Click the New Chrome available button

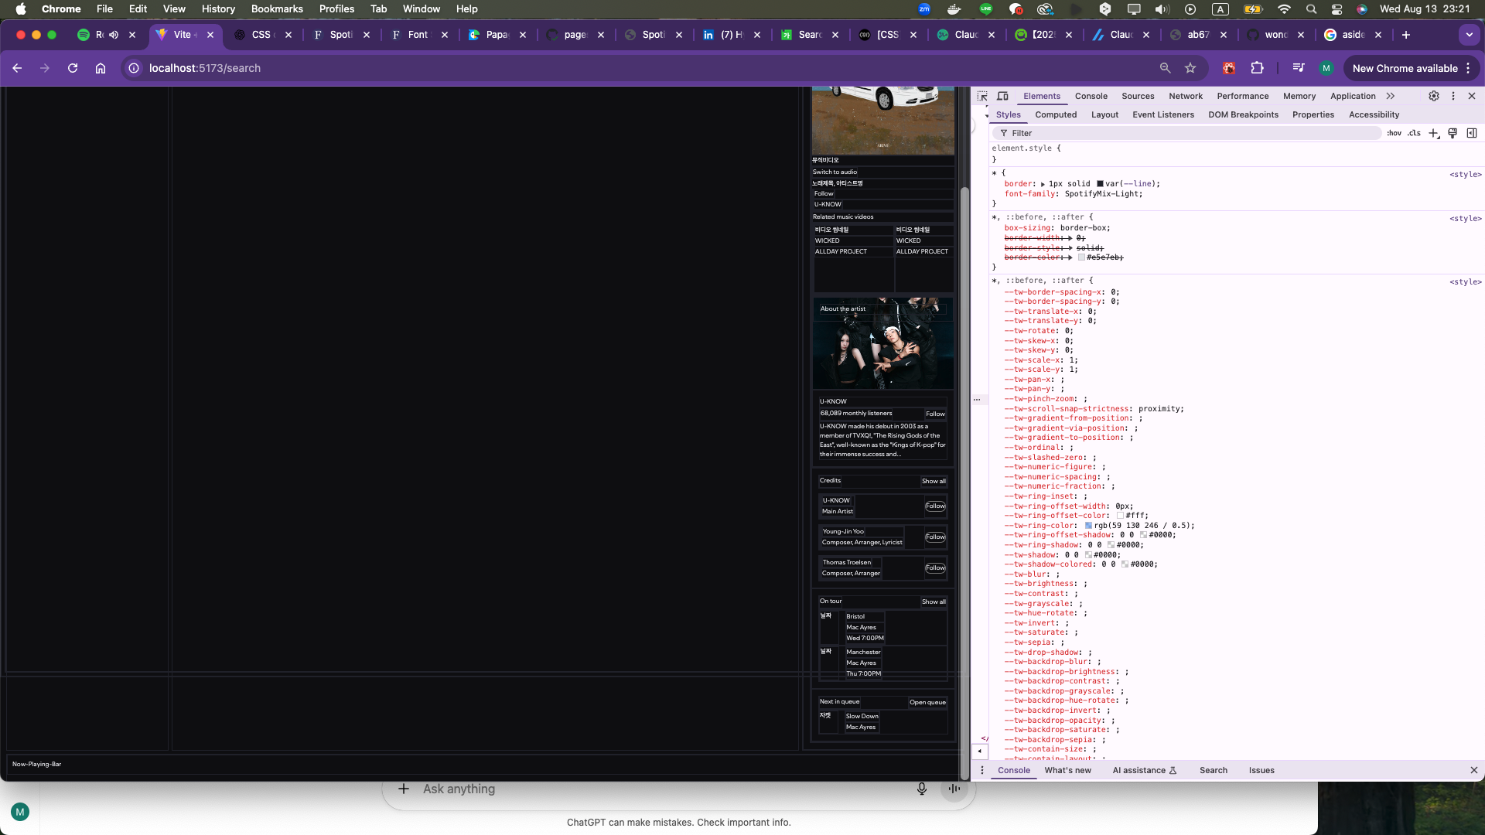pyautogui.click(x=1405, y=68)
